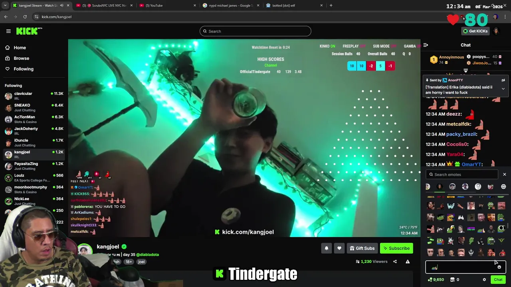Collapse the chat panel icon
This screenshot has width=511, height=287.
pyautogui.click(x=426, y=45)
